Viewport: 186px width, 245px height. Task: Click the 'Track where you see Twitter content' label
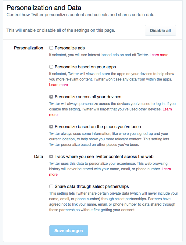(x=104, y=157)
